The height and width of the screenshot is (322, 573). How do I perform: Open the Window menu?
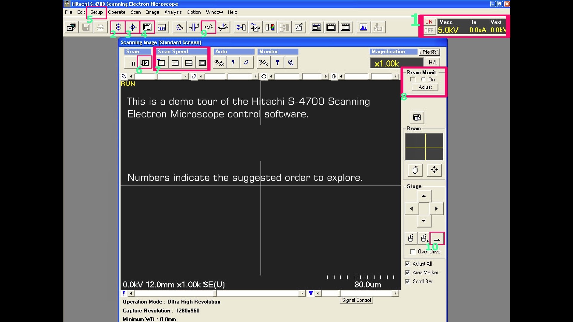214,12
